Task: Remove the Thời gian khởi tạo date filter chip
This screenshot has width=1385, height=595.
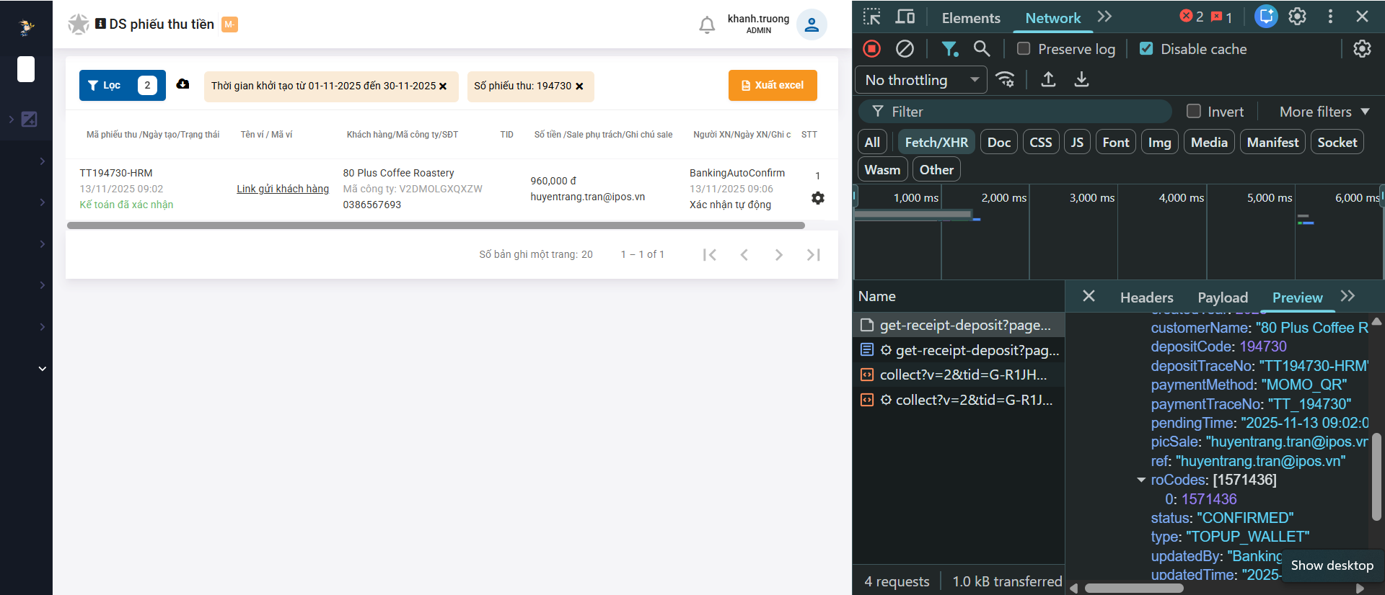Action: pyautogui.click(x=443, y=86)
